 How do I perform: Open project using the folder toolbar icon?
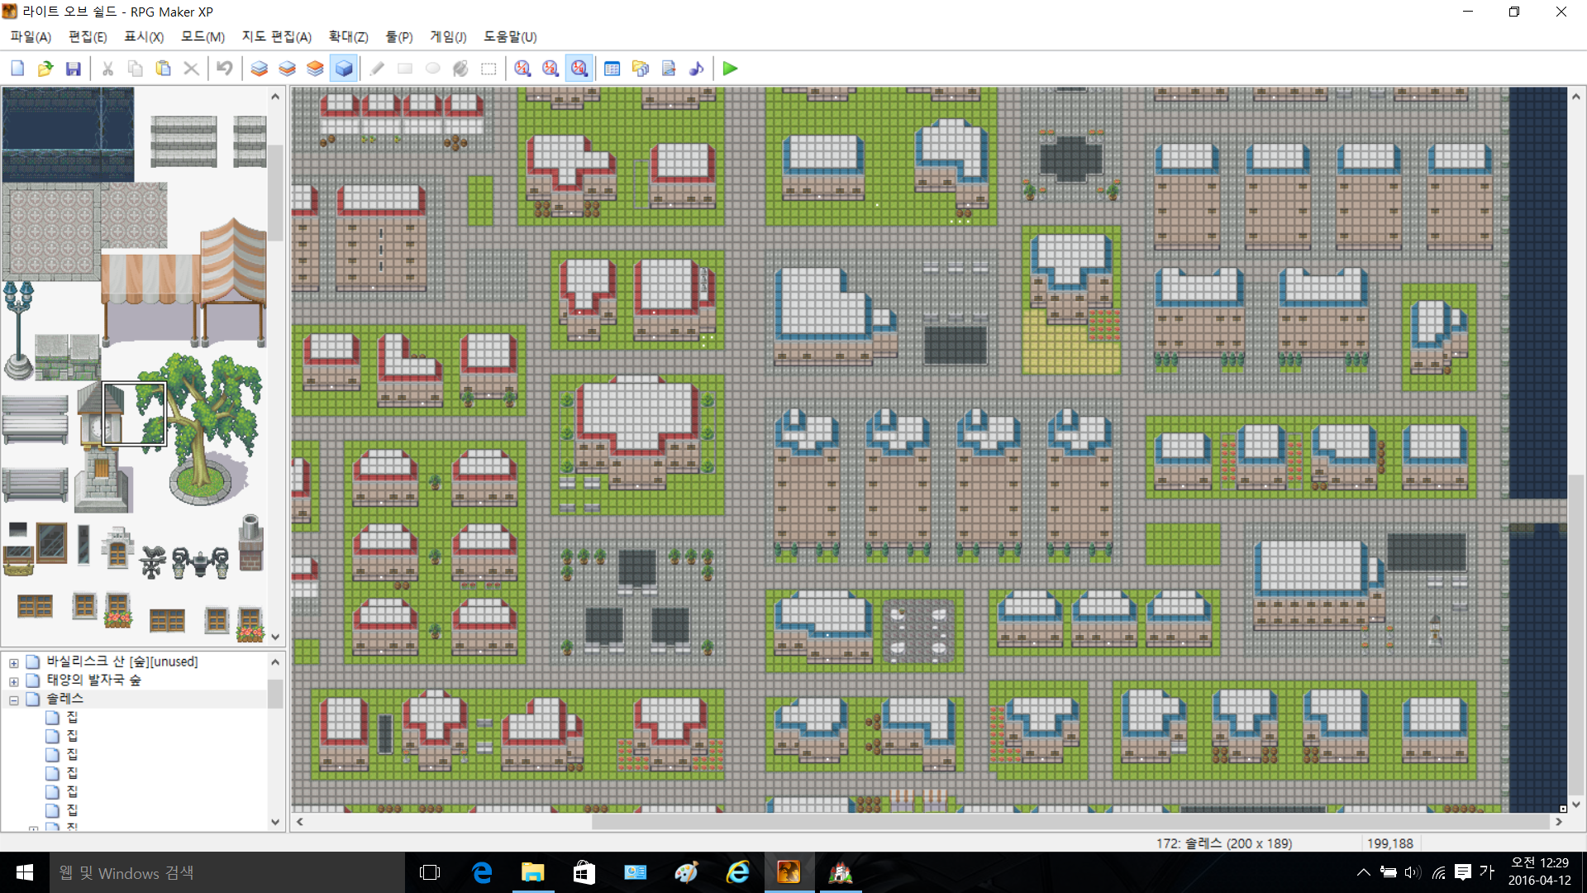click(x=45, y=69)
